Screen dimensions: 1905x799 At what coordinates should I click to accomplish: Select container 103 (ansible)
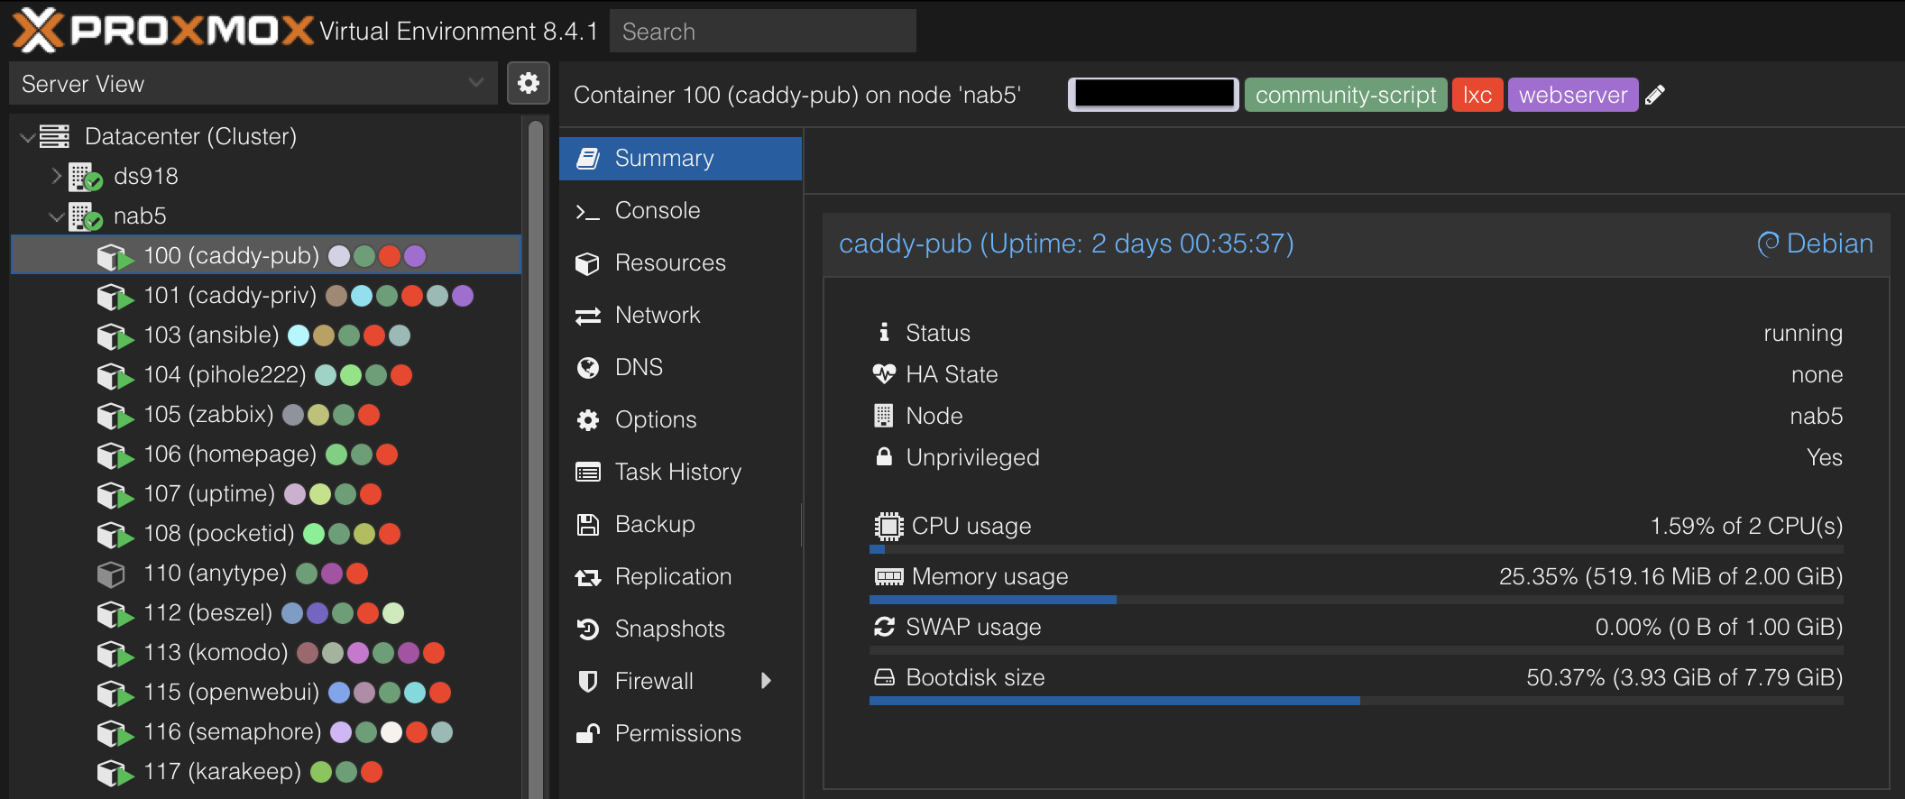tap(266, 335)
